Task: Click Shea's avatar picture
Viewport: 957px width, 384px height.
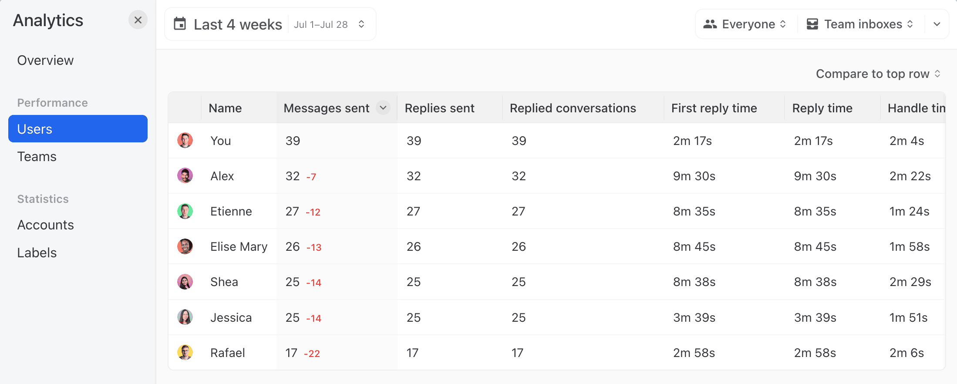Action: [x=185, y=282]
